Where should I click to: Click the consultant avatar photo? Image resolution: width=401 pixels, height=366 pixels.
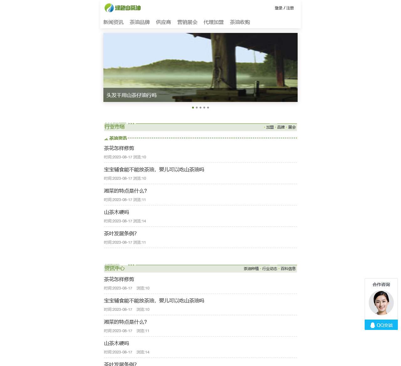381,303
